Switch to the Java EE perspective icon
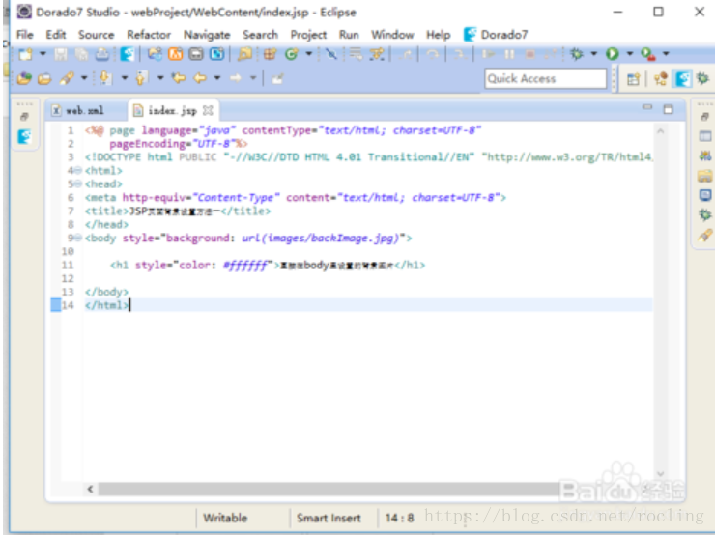Viewport: 715px width, 535px height. (660, 79)
